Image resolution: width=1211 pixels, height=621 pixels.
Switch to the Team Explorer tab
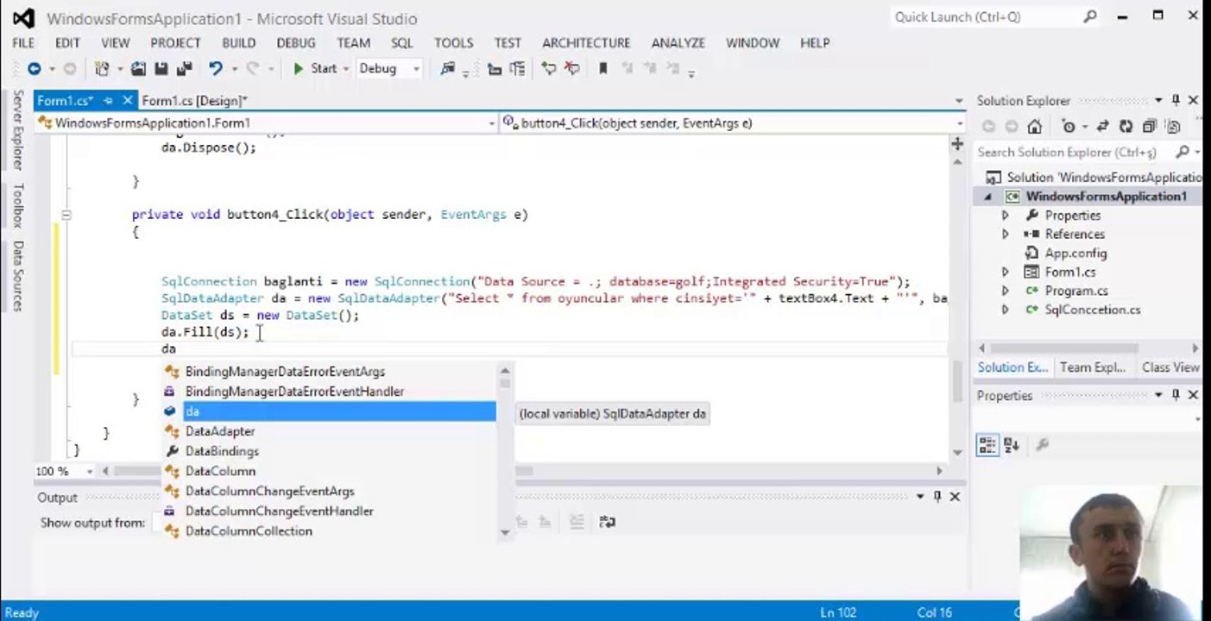(1092, 367)
